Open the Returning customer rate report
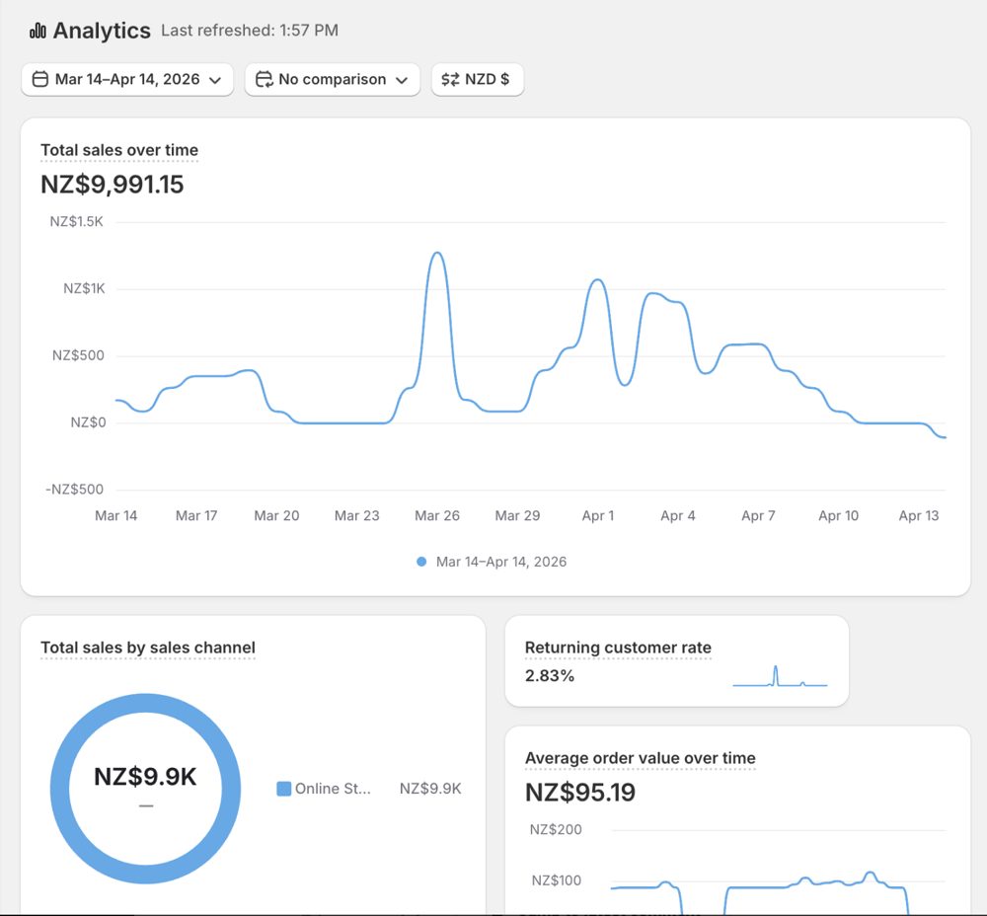987x916 pixels. pos(618,648)
